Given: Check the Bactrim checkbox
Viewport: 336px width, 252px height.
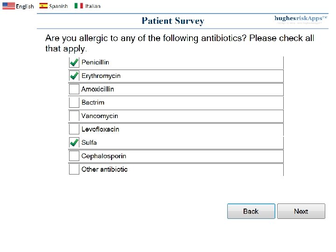Looking at the screenshot, I should coord(74,103).
